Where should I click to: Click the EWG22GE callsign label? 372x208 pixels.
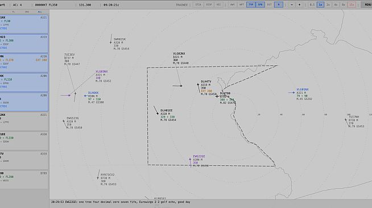point(199,156)
